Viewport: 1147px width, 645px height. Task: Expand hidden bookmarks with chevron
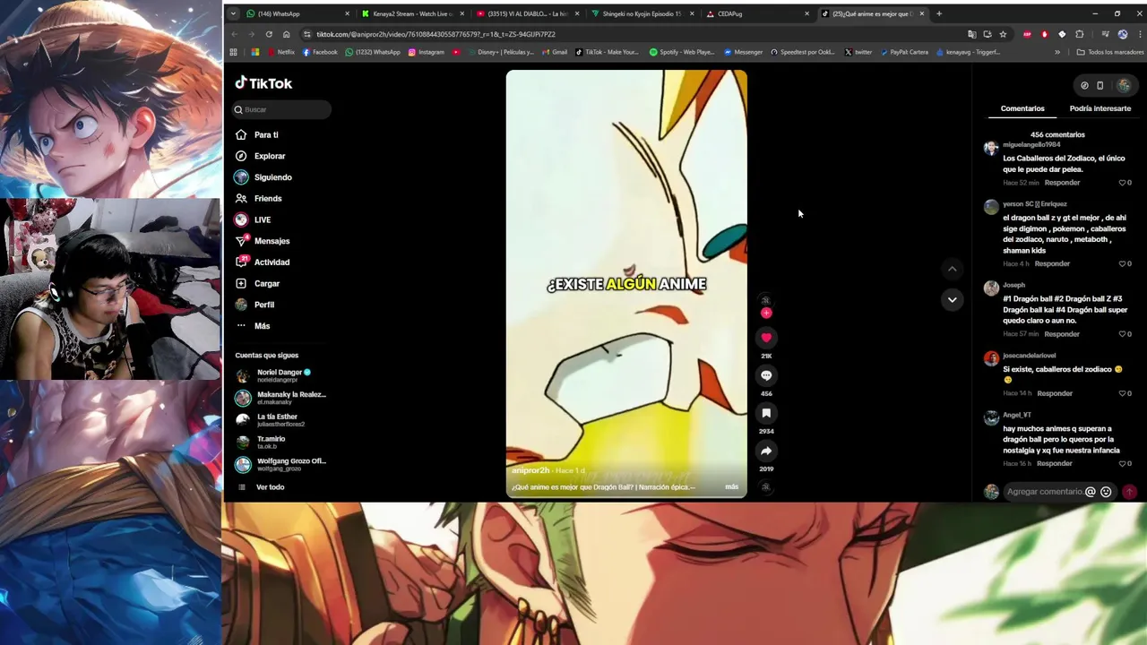coord(1057,52)
